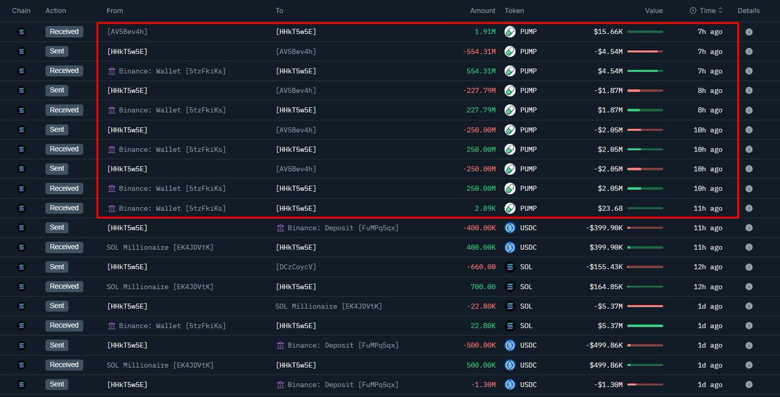Open details info icon for $23.68 PUMP row

pyautogui.click(x=749, y=208)
